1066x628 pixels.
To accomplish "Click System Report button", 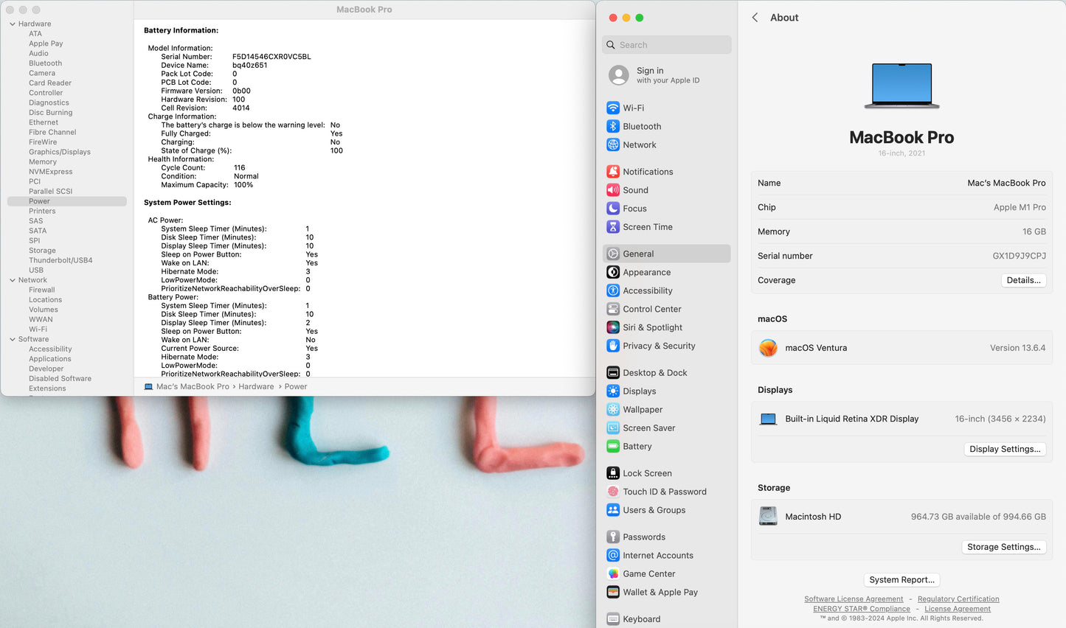I will 901,579.
